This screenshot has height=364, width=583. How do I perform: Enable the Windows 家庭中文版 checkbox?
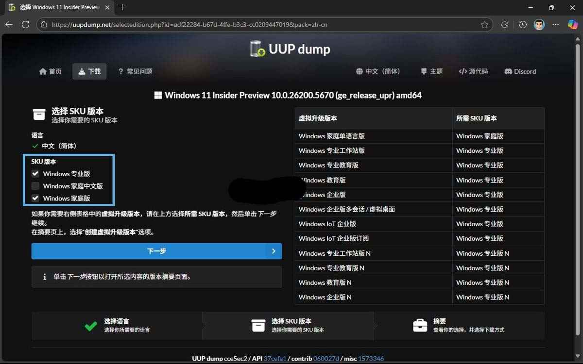coord(35,185)
